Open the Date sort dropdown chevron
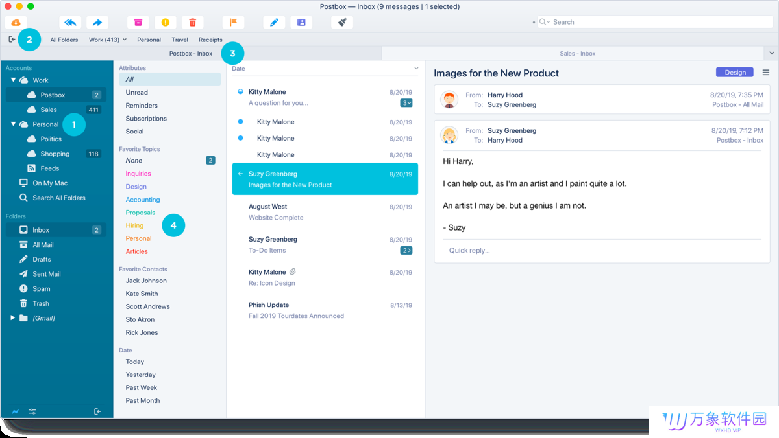779x438 pixels. point(417,69)
